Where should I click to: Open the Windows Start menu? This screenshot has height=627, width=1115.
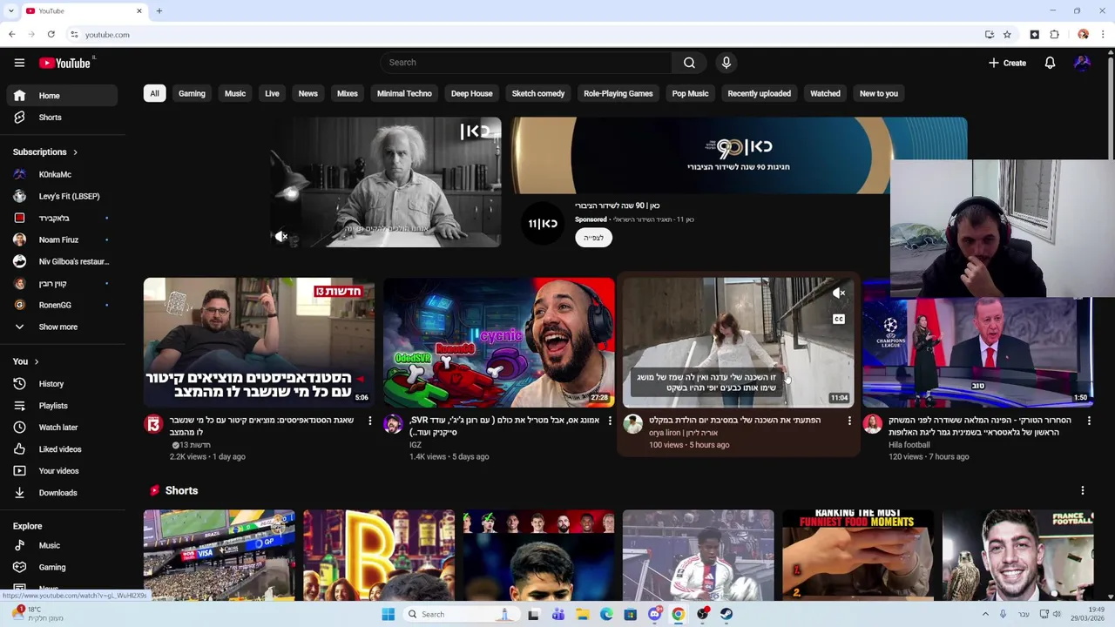pyautogui.click(x=388, y=615)
